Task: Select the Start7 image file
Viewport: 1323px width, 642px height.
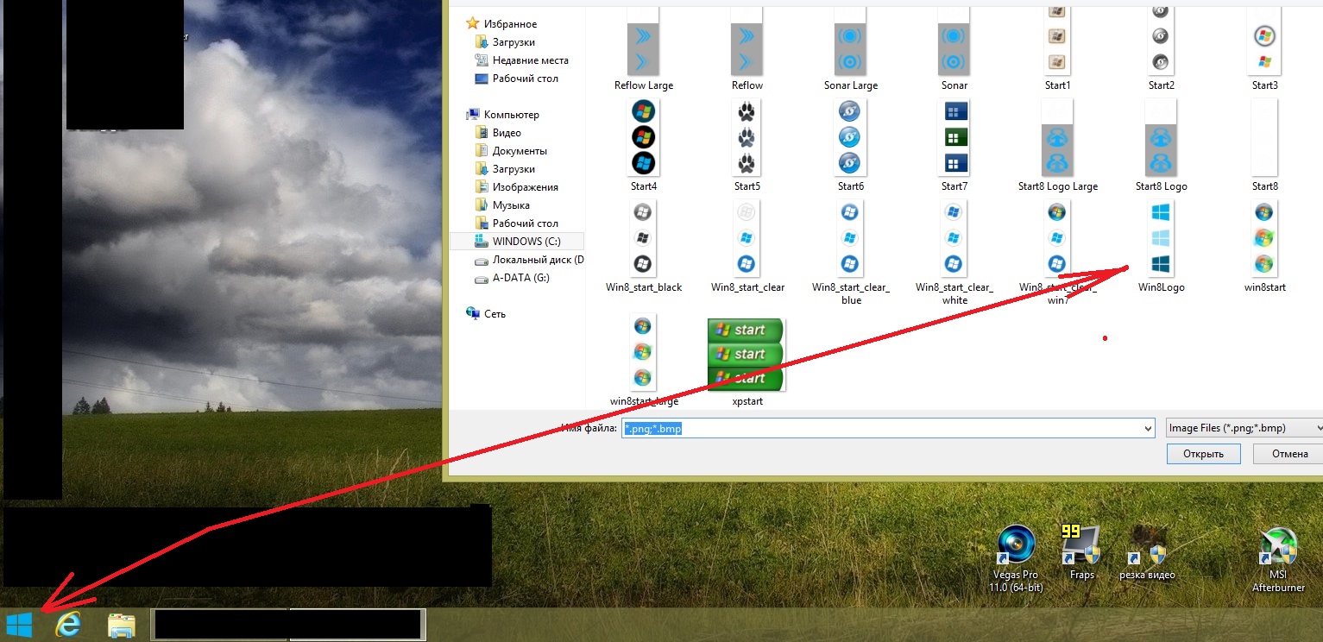Action: tap(954, 145)
